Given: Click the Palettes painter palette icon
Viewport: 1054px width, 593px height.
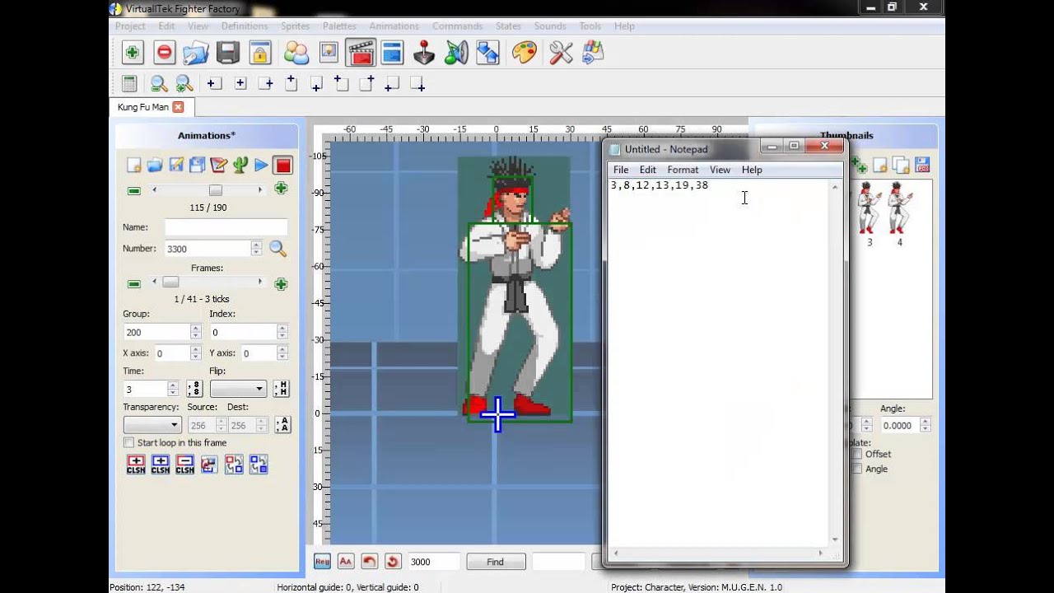Looking at the screenshot, I should [524, 53].
